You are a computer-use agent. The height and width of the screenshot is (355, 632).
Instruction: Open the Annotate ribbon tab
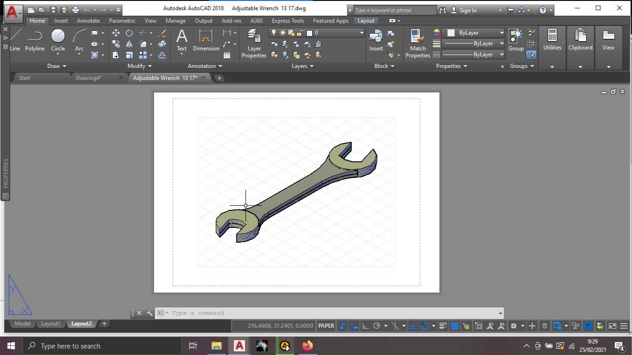(88, 21)
